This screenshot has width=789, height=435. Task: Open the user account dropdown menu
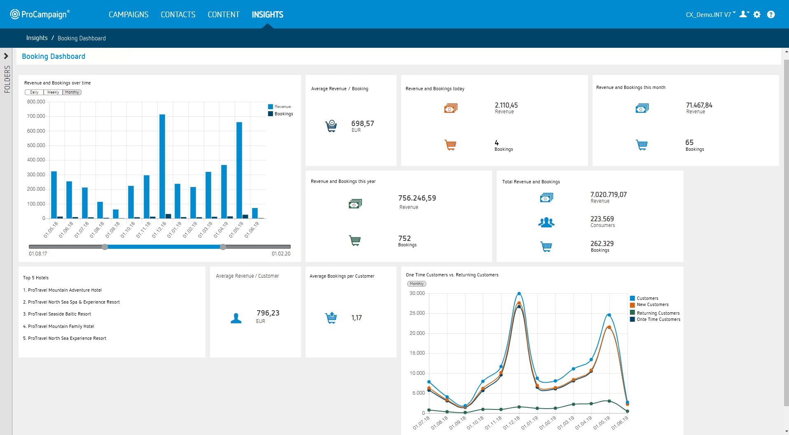(x=744, y=14)
